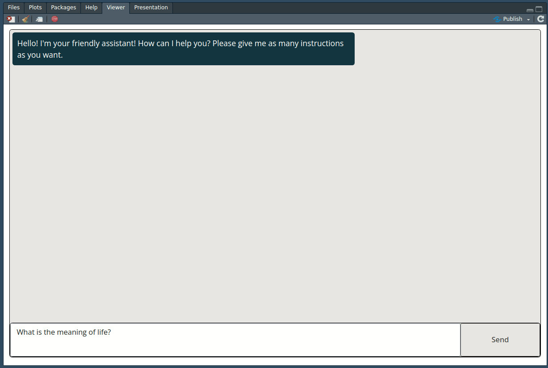Switch to the Plots tab
The height and width of the screenshot is (368, 548).
36,8
